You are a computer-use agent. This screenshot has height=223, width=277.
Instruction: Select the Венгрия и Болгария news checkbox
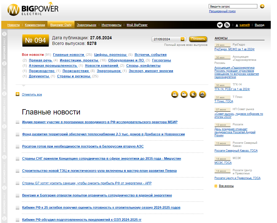(17, 195)
